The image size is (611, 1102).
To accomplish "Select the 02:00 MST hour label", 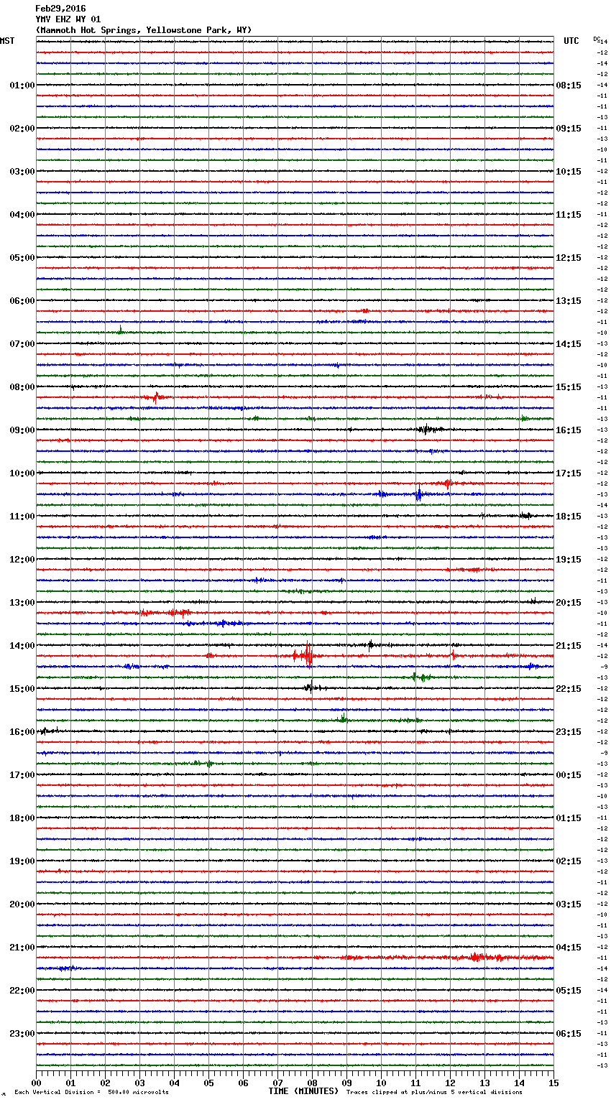I will click(22, 129).
